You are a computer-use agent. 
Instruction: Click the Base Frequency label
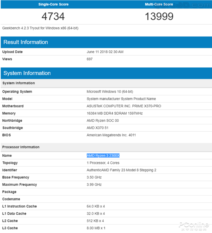click(16, 177)
